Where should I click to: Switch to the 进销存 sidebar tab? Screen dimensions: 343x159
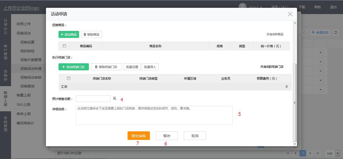point(6,75)
